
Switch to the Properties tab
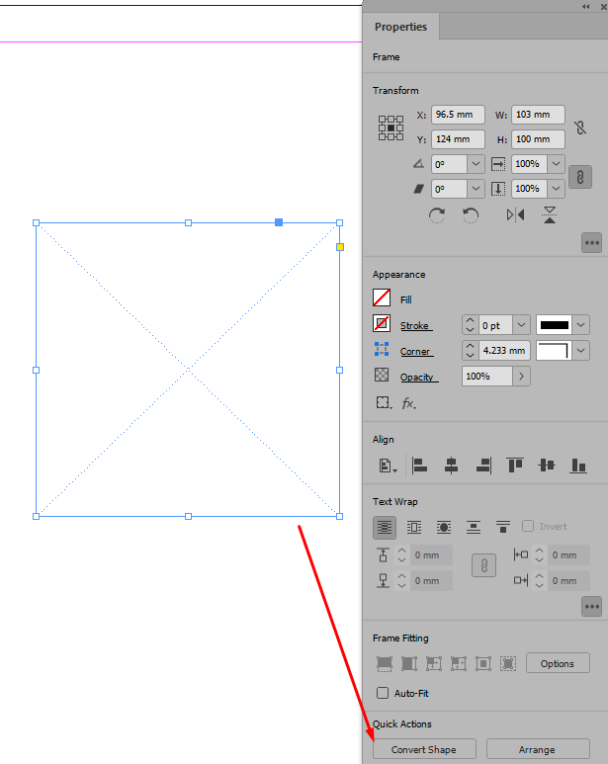401,27
